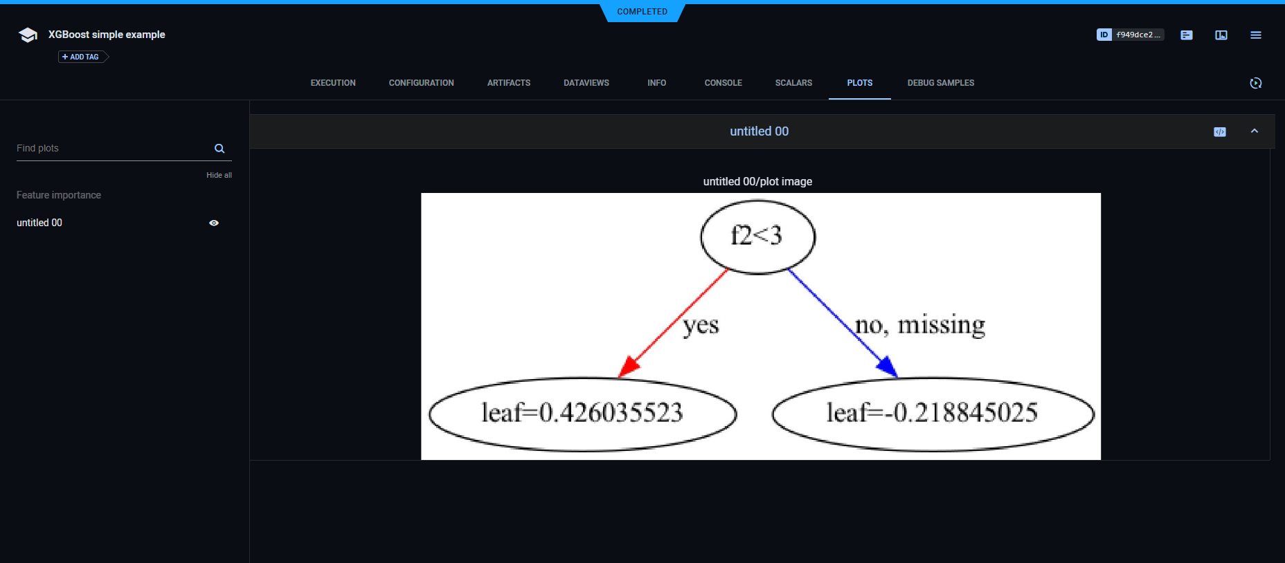This screenshot has width=1285, height=563.
Task: Focus the Find plots search field
Action: [x=111, y=149]
